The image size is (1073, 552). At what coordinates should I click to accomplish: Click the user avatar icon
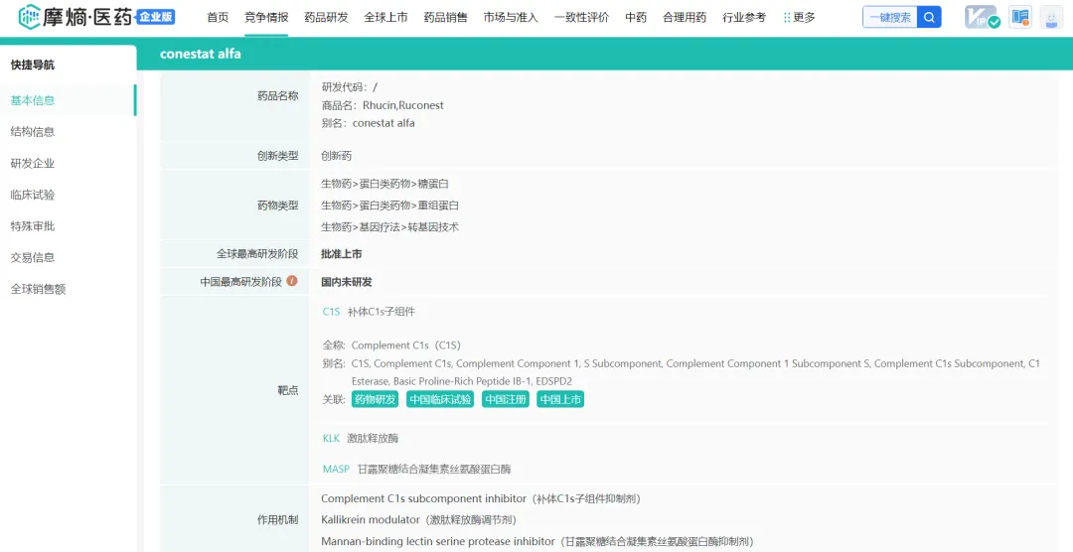click(x=1050, y=17)
